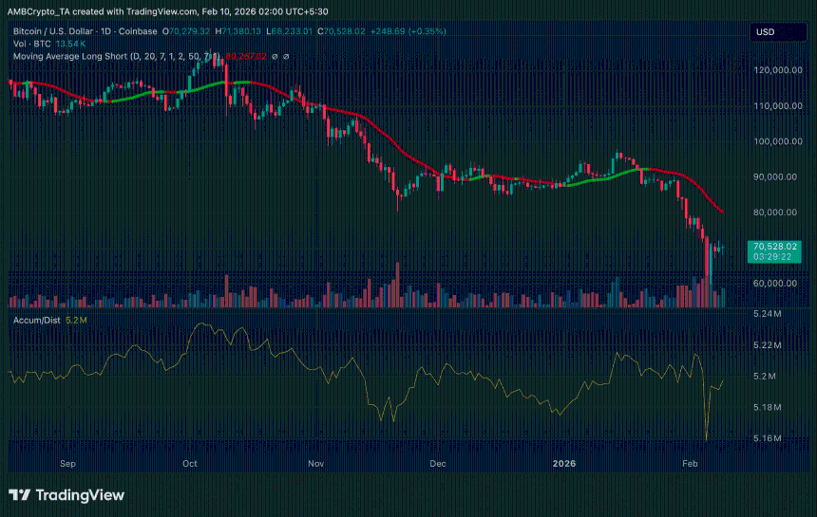817x517 pixels.
Task: Click the Feb label on the time axis
Action: [x=690, y=464]
